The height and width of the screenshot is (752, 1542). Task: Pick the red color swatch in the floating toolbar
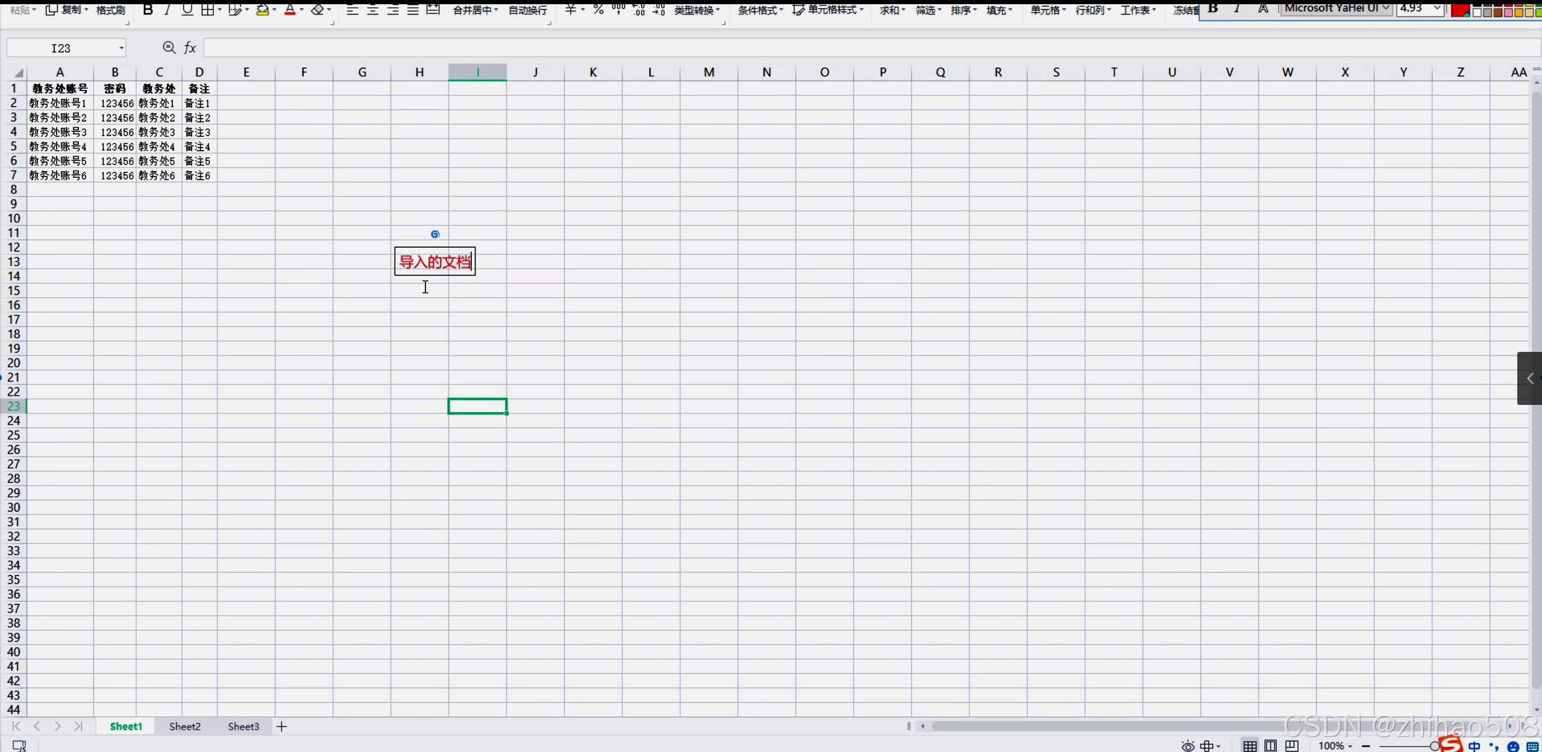coord(1458,10)
